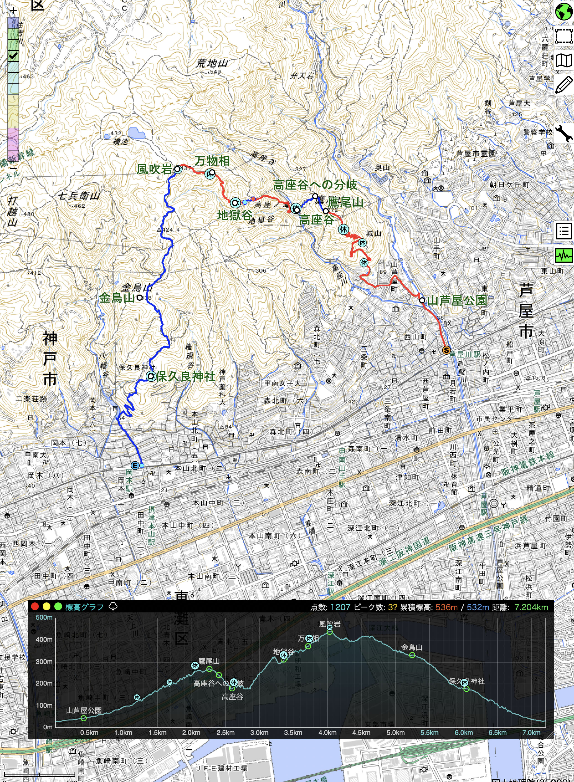Open the folded map layers icon
Viewport: 574px width, 782px height.
pyautogui.click(x=563, y=60)
